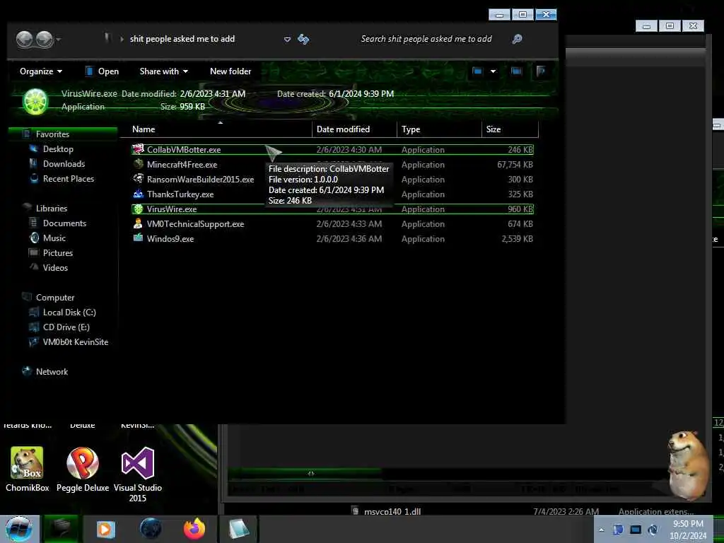Select RansomWareBuilder2015.exe file icon
Viewport: 724px width, 543px height.
tap(138, 179)
